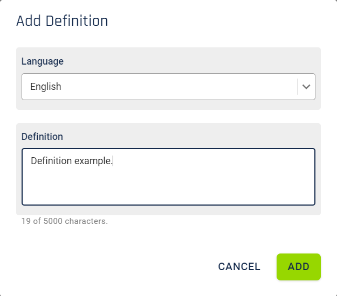Click on the text 'Definition example.' in textarea

72,161
